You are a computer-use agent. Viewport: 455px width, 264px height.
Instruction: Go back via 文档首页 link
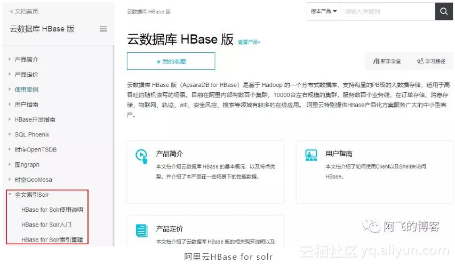(24, 11)
